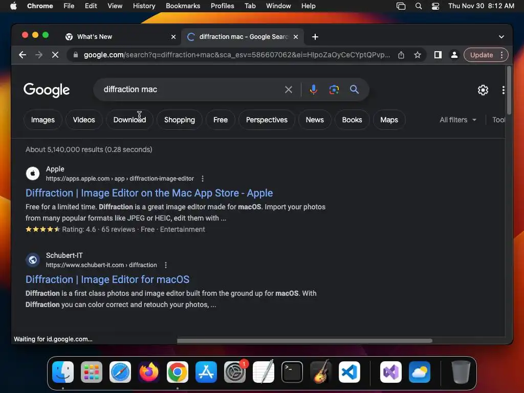Click the forward navigation arrow
The width and height of the screenshot is (524, 393).
tap(39, 55)
